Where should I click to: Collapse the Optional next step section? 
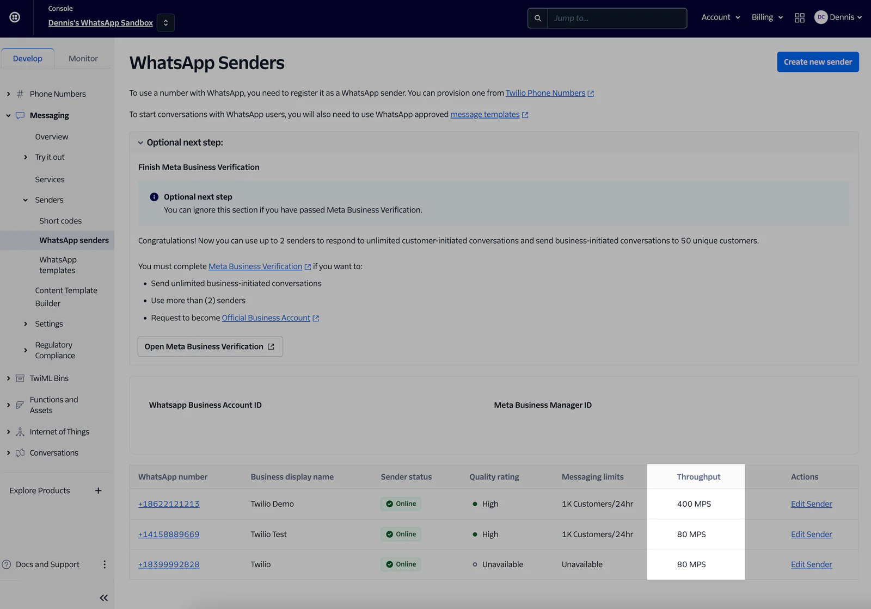pyautogui.click(x=140, y=142)
